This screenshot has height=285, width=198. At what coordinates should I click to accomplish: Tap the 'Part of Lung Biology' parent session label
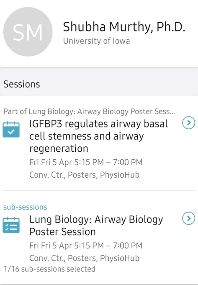tap(89, 111)
